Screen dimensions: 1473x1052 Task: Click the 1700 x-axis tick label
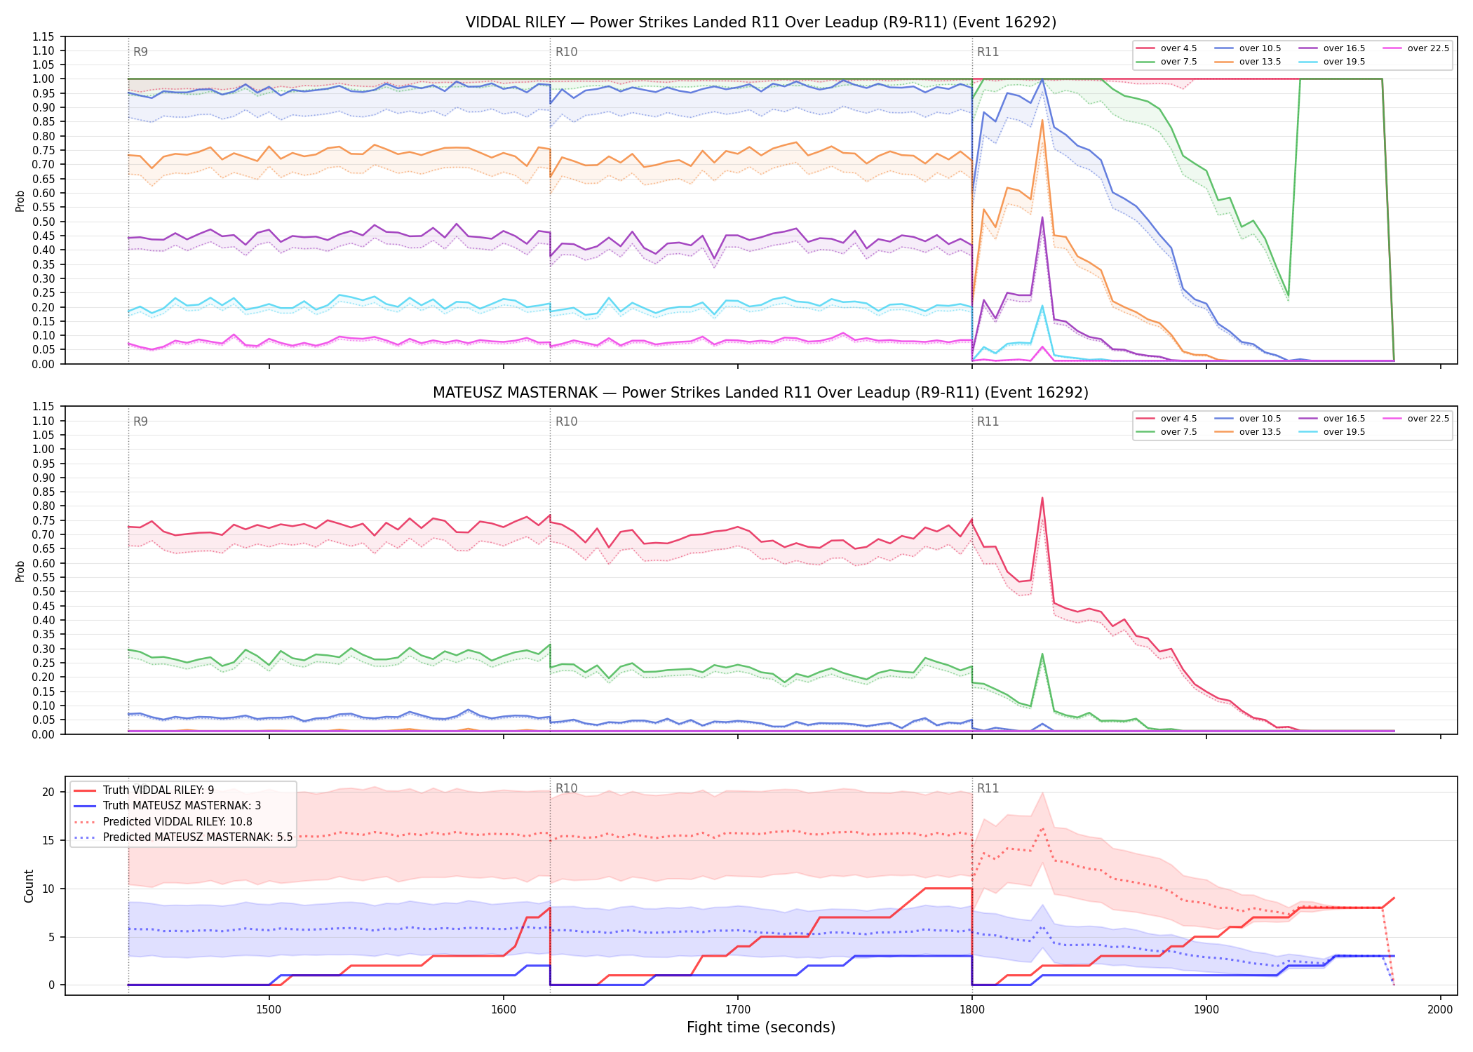point(738,1009)
